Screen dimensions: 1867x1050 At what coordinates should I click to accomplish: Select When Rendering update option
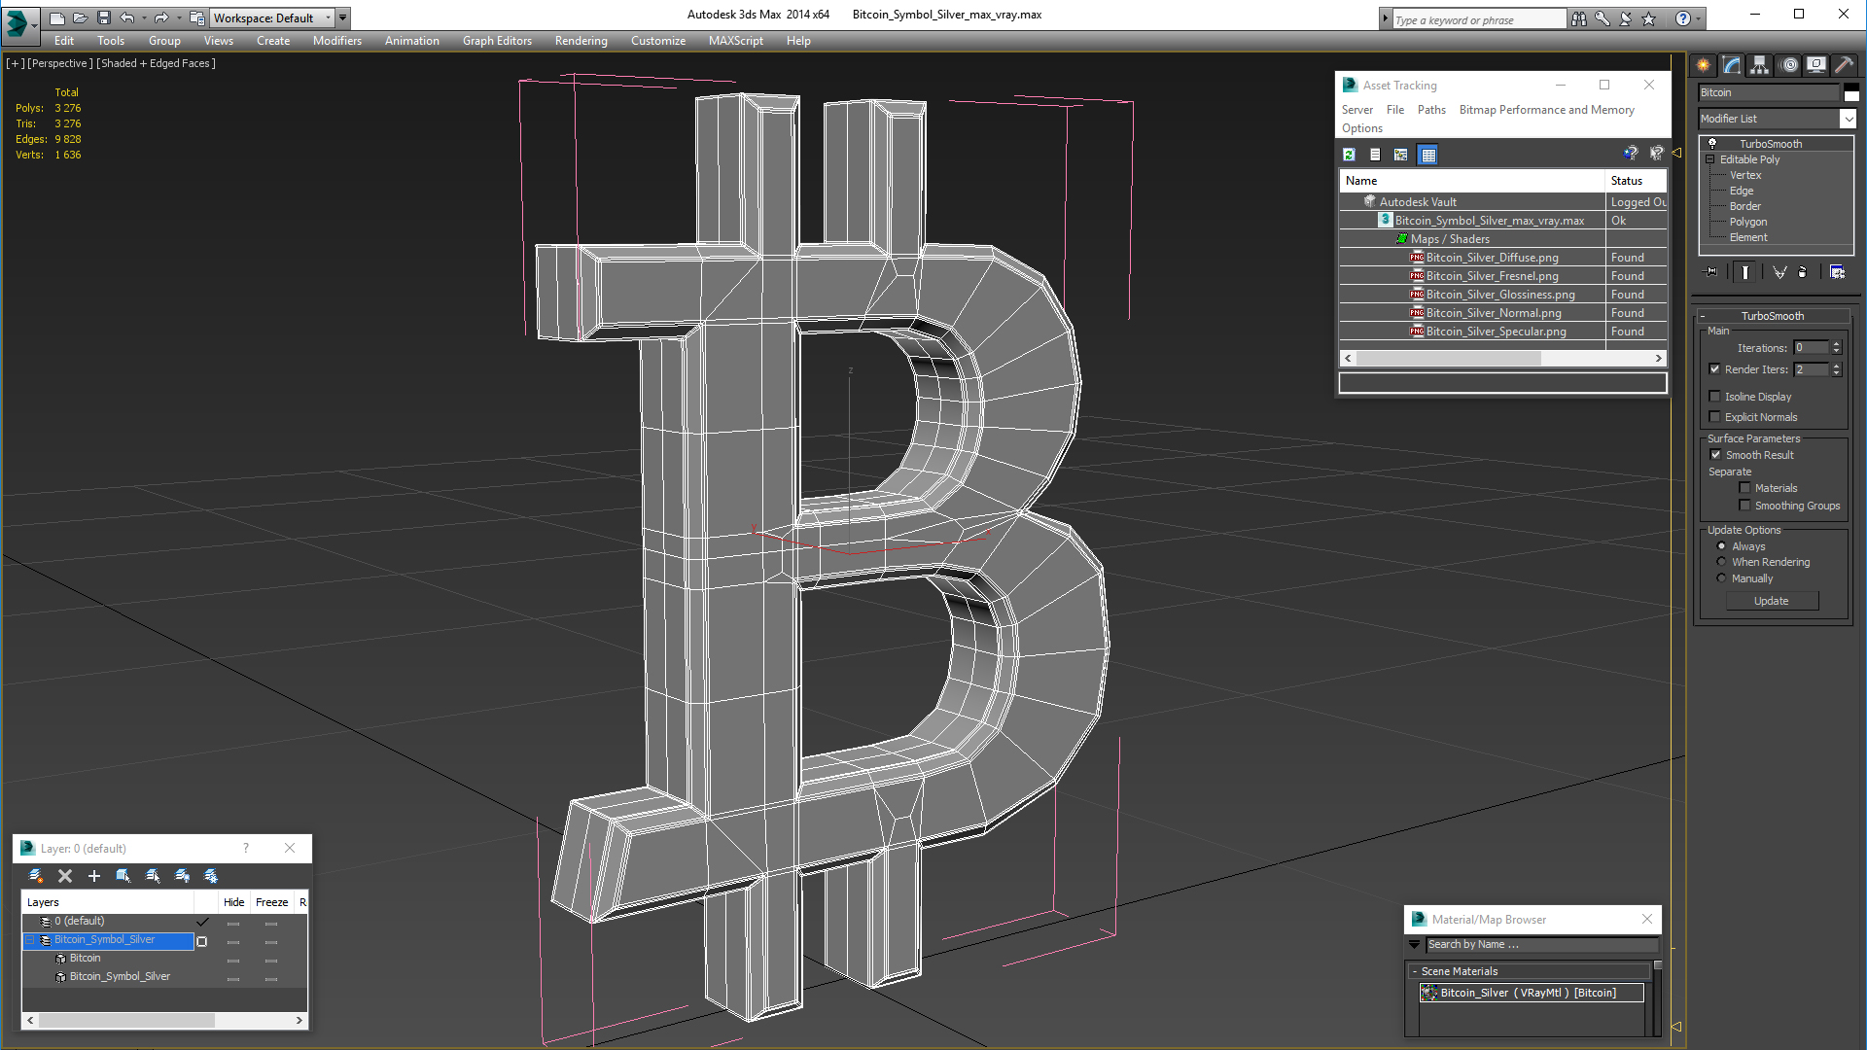point(1721,562)
